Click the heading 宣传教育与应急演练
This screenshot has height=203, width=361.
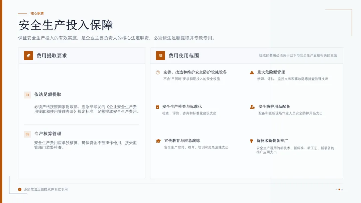pos(182,141)
